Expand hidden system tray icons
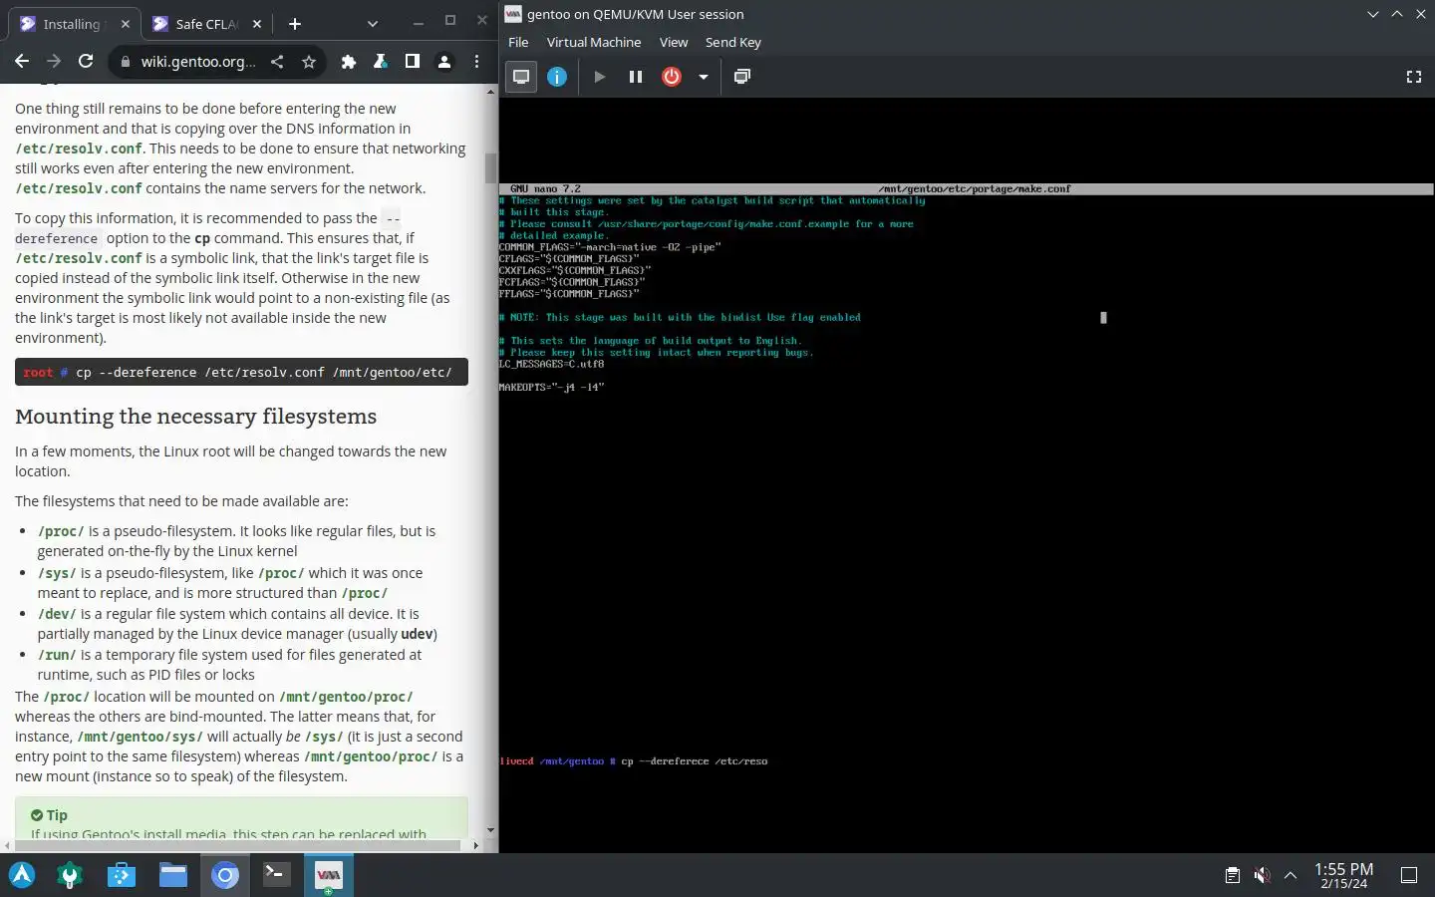1435x897 pixels. point(1291,875)
